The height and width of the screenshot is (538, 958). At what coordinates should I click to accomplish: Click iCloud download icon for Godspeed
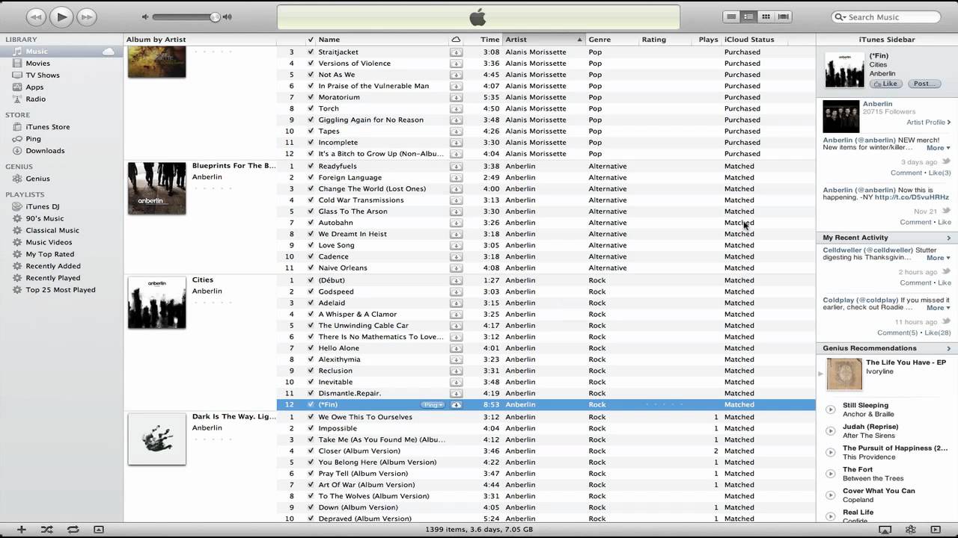click(x=456, y=292)
